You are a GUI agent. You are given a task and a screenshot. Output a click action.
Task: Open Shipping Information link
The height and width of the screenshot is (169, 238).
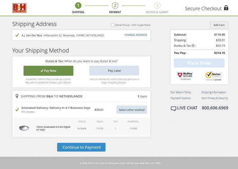click(214, 92)
